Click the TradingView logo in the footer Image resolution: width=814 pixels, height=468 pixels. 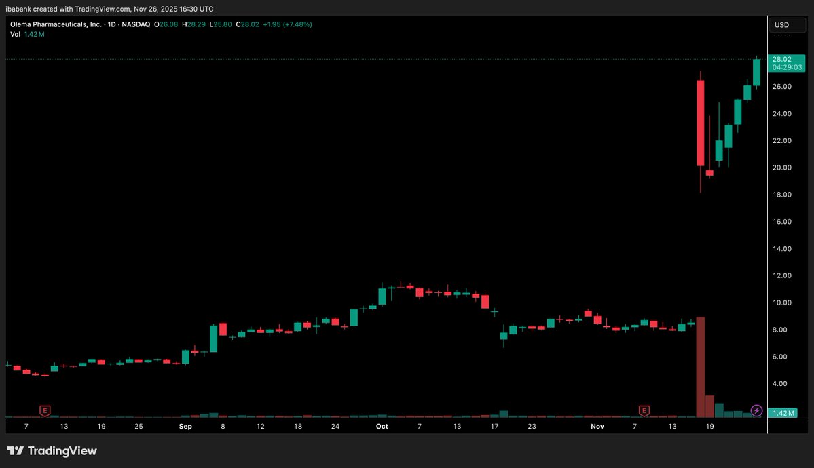[53, 450]
